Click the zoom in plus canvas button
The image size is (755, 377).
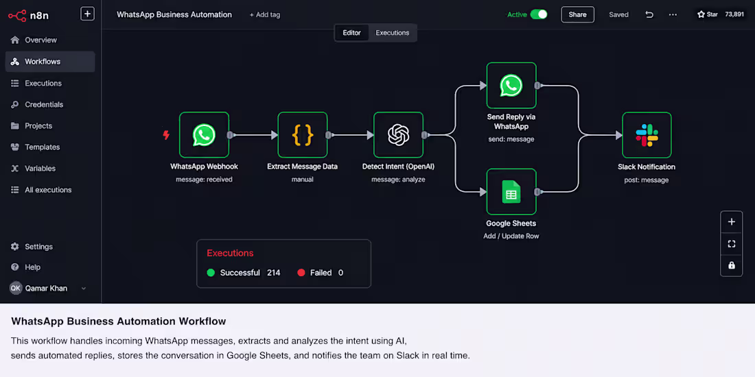click(x=732, y=221)
